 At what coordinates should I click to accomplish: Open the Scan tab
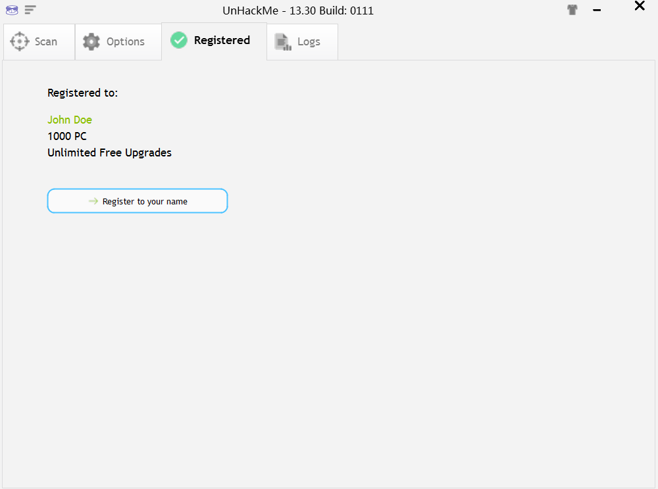coord(39,42)
